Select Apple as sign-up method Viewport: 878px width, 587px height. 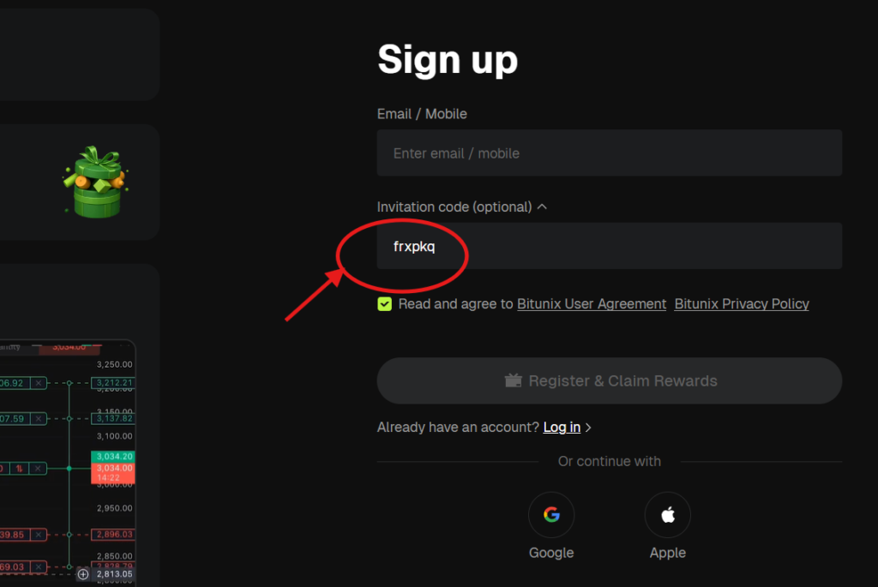[667, 514]
